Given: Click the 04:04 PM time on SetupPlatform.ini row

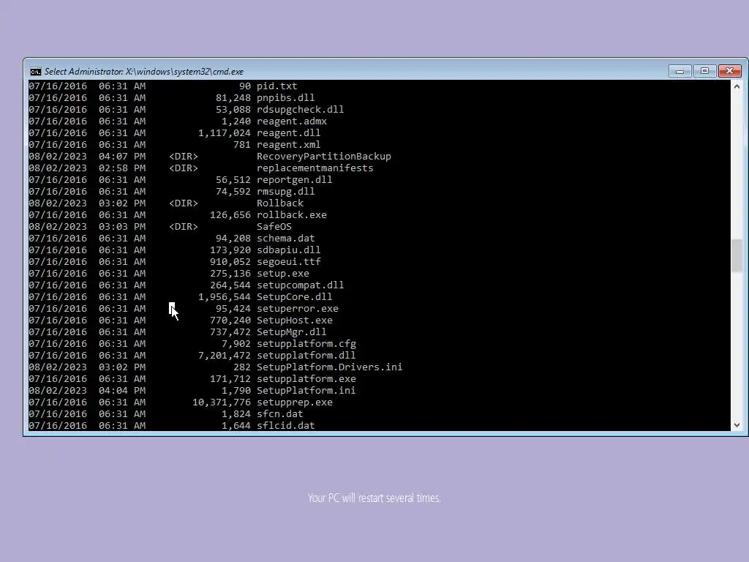Looking at the screenshot, I should (122, 391).
